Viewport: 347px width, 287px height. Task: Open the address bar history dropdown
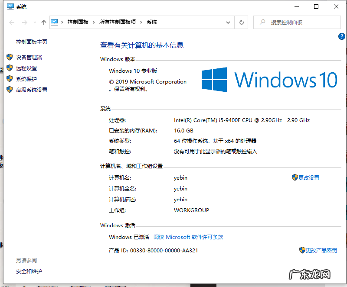tap(227, 22)
